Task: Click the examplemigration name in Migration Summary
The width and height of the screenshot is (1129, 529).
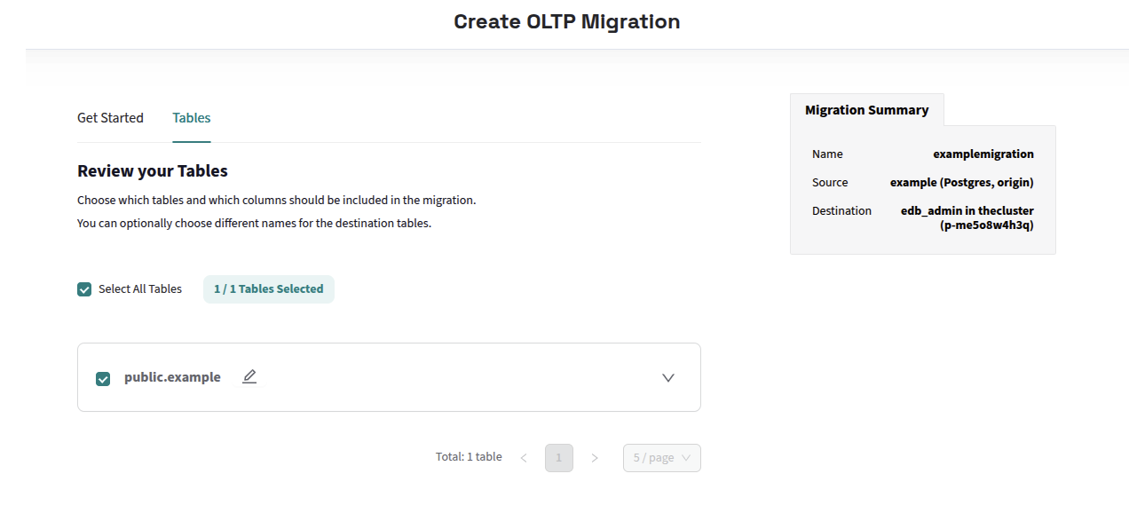Action: (x=983, y=154)
